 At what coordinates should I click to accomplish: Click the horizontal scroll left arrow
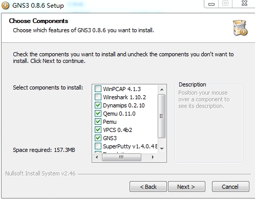(97, 157)
